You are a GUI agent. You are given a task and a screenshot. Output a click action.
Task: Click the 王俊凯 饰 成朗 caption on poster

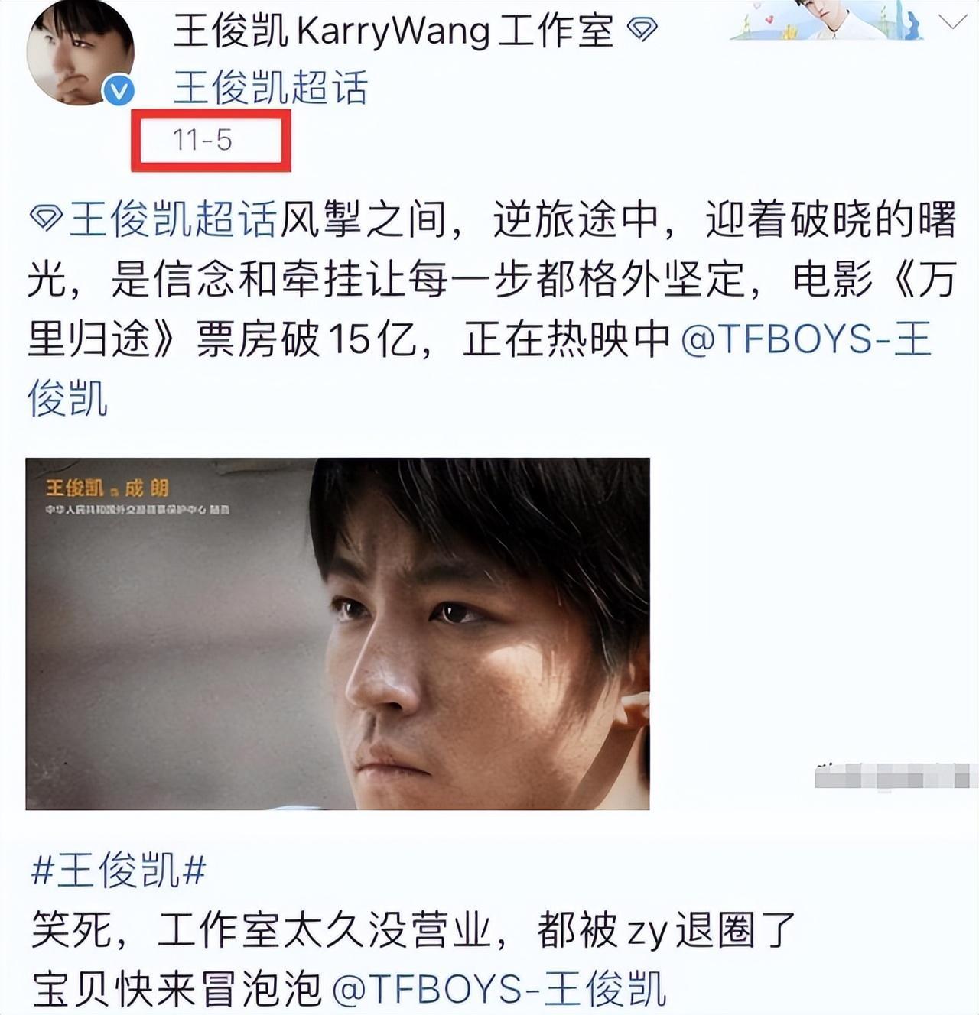pos(107,488)
